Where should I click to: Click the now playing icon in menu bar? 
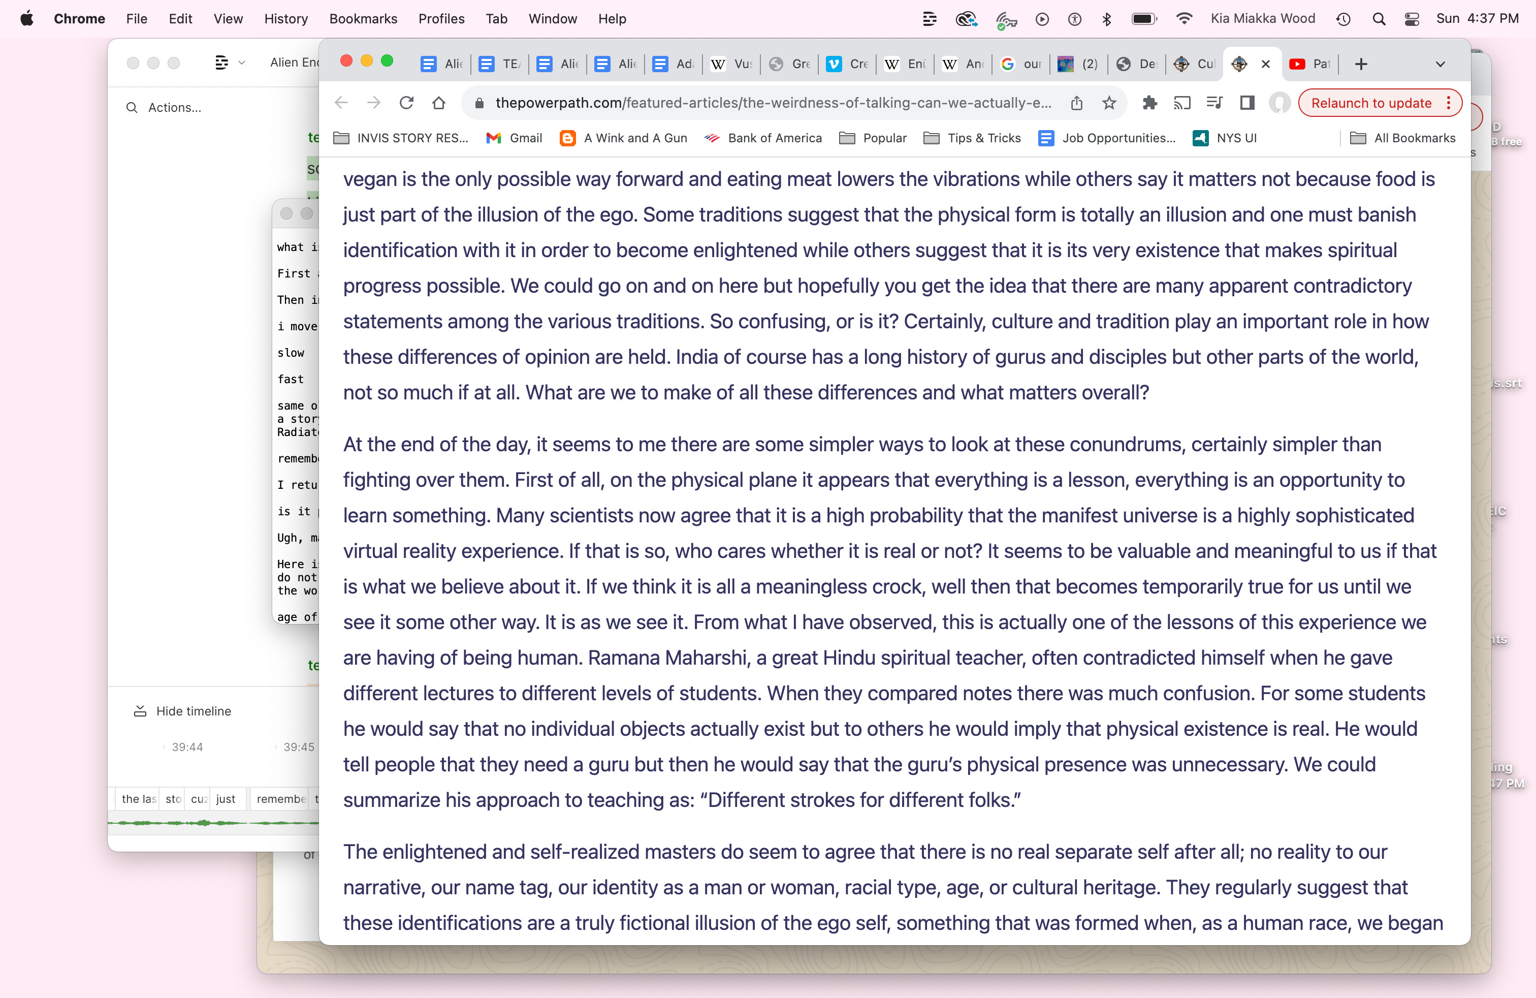tap(1042, 19)
